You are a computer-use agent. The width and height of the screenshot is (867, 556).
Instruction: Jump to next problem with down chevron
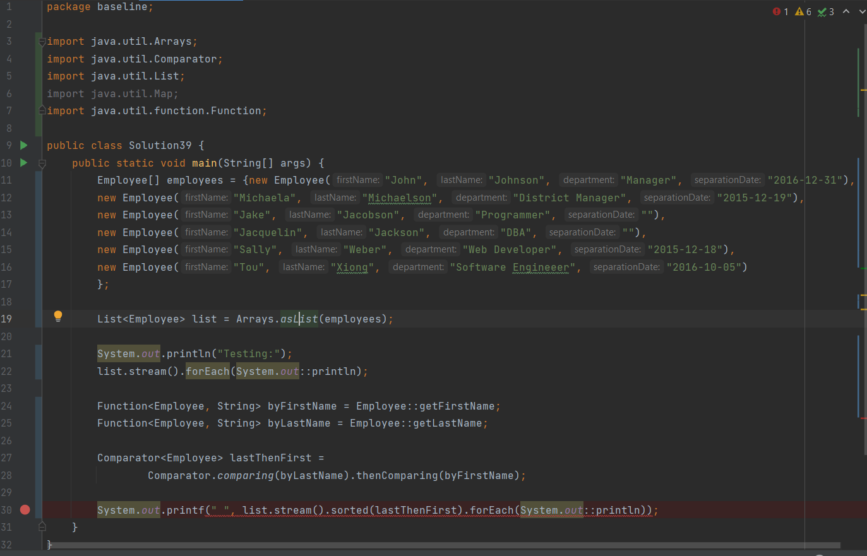862,11
